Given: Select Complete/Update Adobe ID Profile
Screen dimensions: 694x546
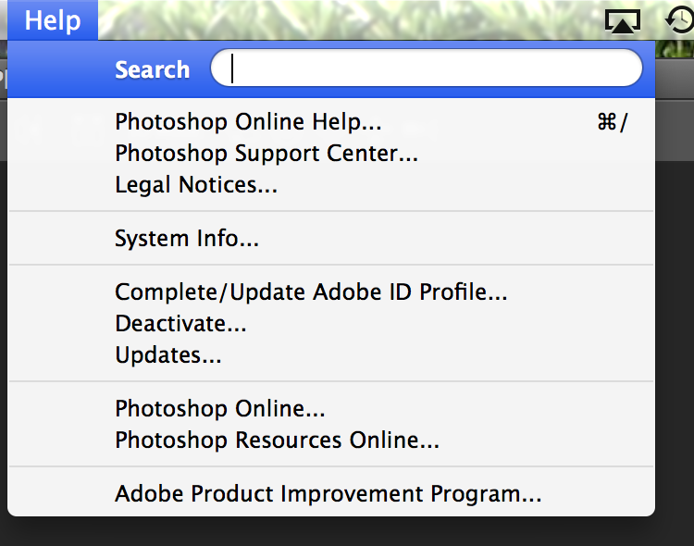Looking at the screenshot, I should tap(311, 292).
